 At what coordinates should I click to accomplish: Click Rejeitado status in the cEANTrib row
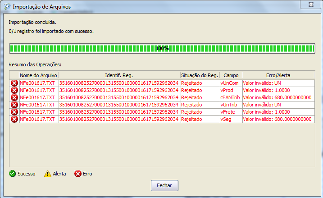click(x=191, y=97)
